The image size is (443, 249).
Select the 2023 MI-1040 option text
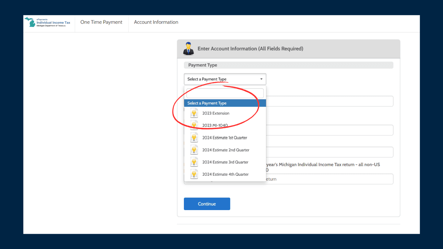coord(215,125)
